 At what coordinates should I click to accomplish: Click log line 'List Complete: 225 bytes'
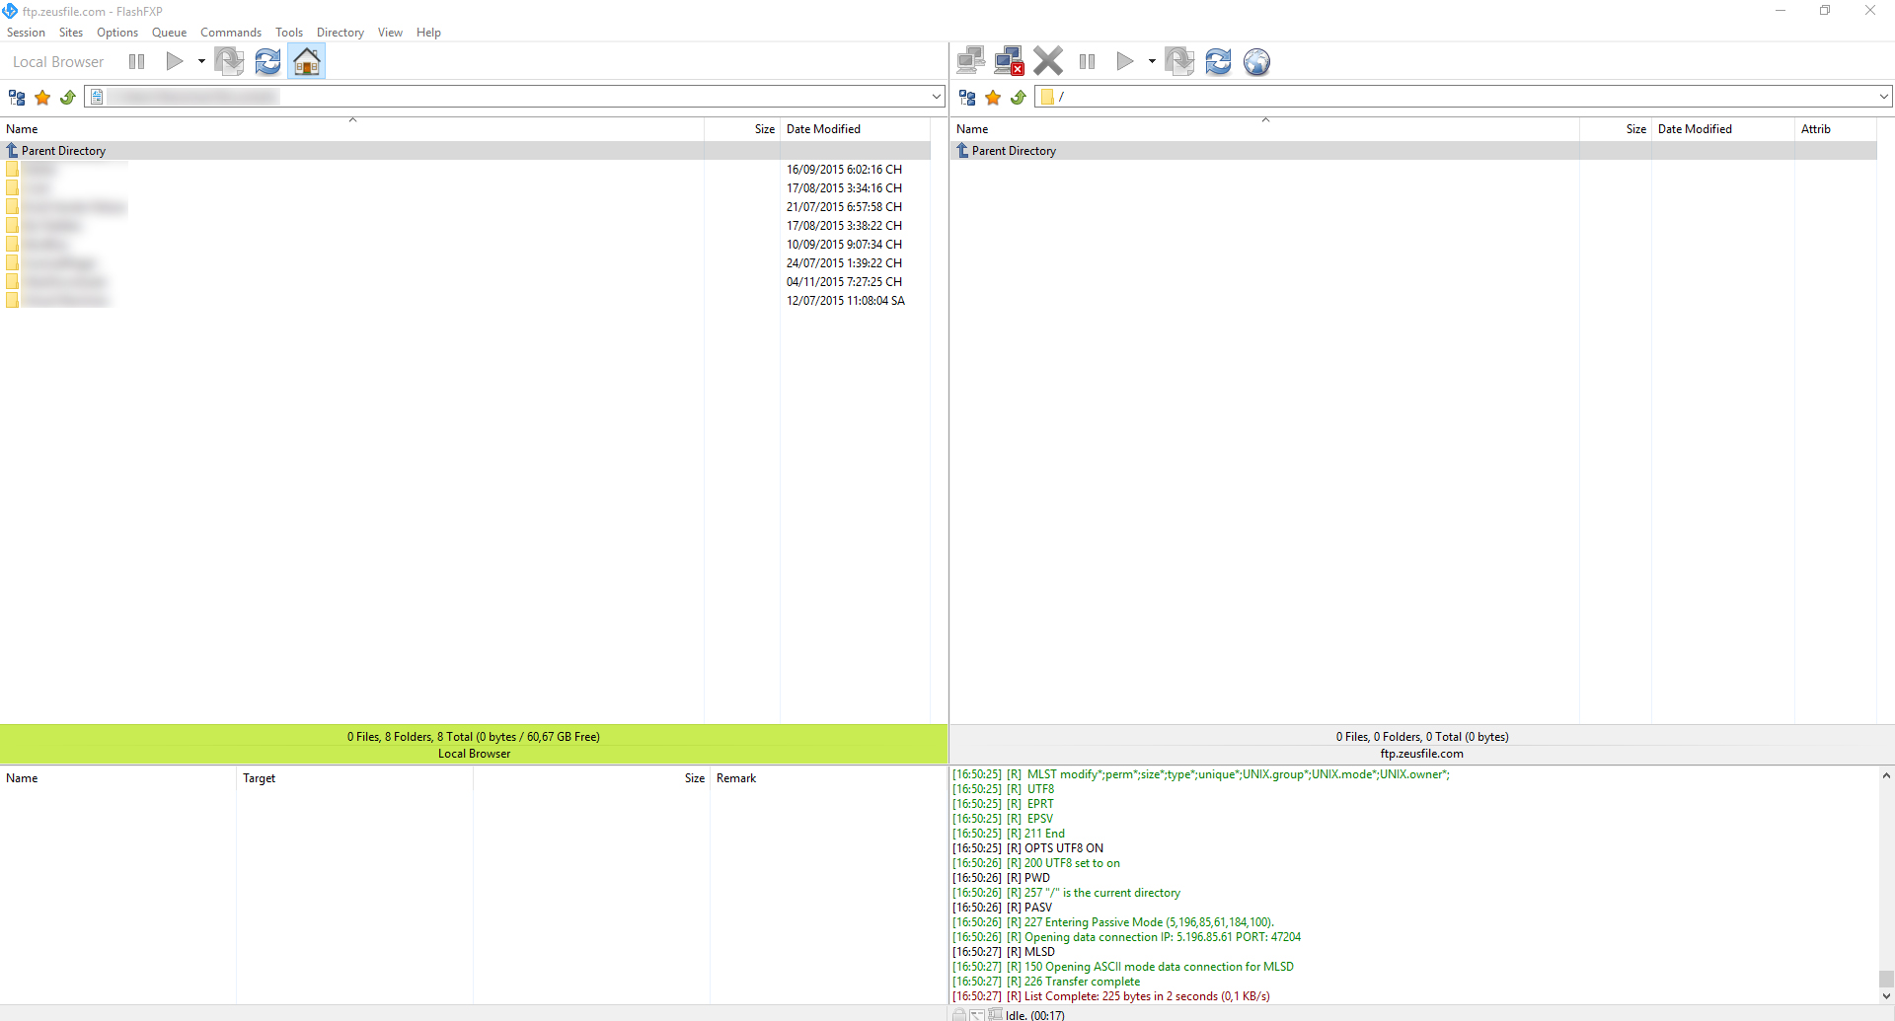(x=1111, y=996)
